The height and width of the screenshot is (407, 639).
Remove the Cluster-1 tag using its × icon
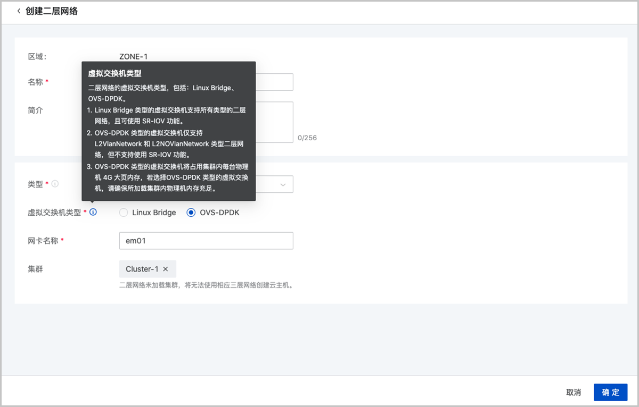166,269
